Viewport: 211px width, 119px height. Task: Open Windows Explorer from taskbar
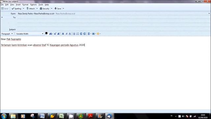13,116
